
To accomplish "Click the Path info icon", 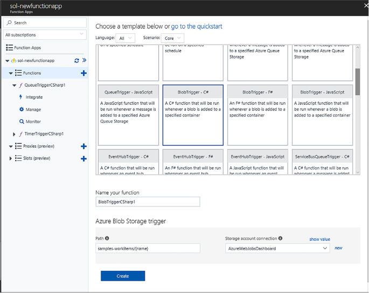I will 107,238.
